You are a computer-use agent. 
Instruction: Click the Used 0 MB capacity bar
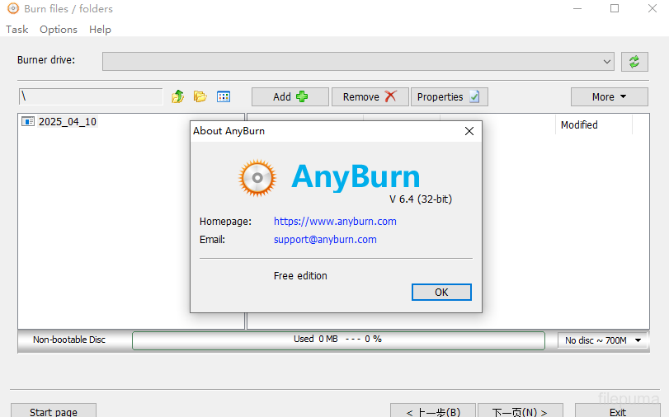click(x=338, y=340)
